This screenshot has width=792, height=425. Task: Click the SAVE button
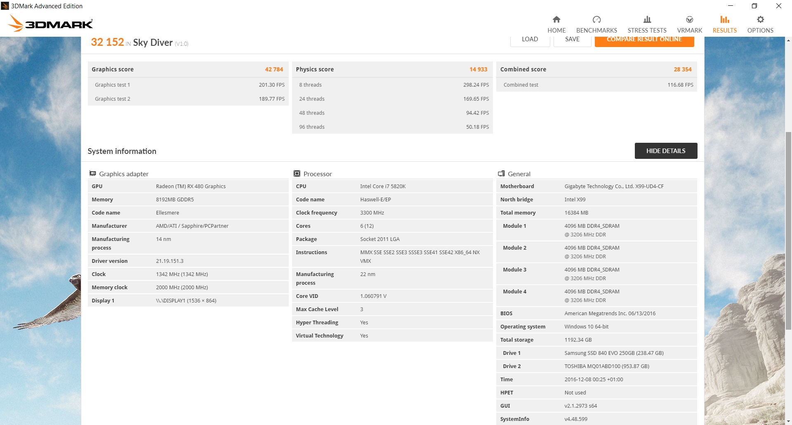pyautogui.click(x=572, y=41)
